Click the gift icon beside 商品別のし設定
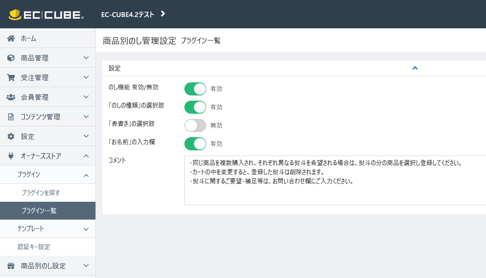 tap(11, 266)
